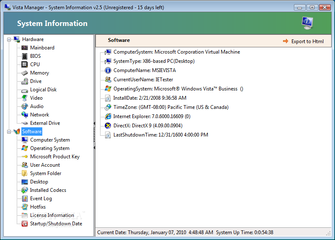Click the Vista Manager title bar icon
335x240 pixels.
[8, 7]
